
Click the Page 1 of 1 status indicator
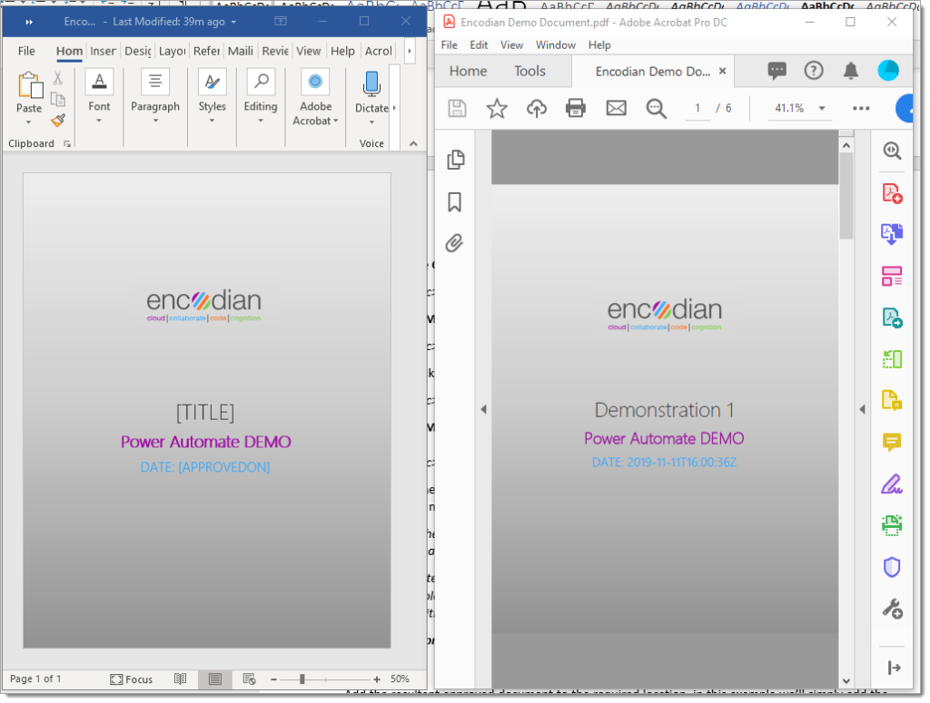[x=35, y=679]
